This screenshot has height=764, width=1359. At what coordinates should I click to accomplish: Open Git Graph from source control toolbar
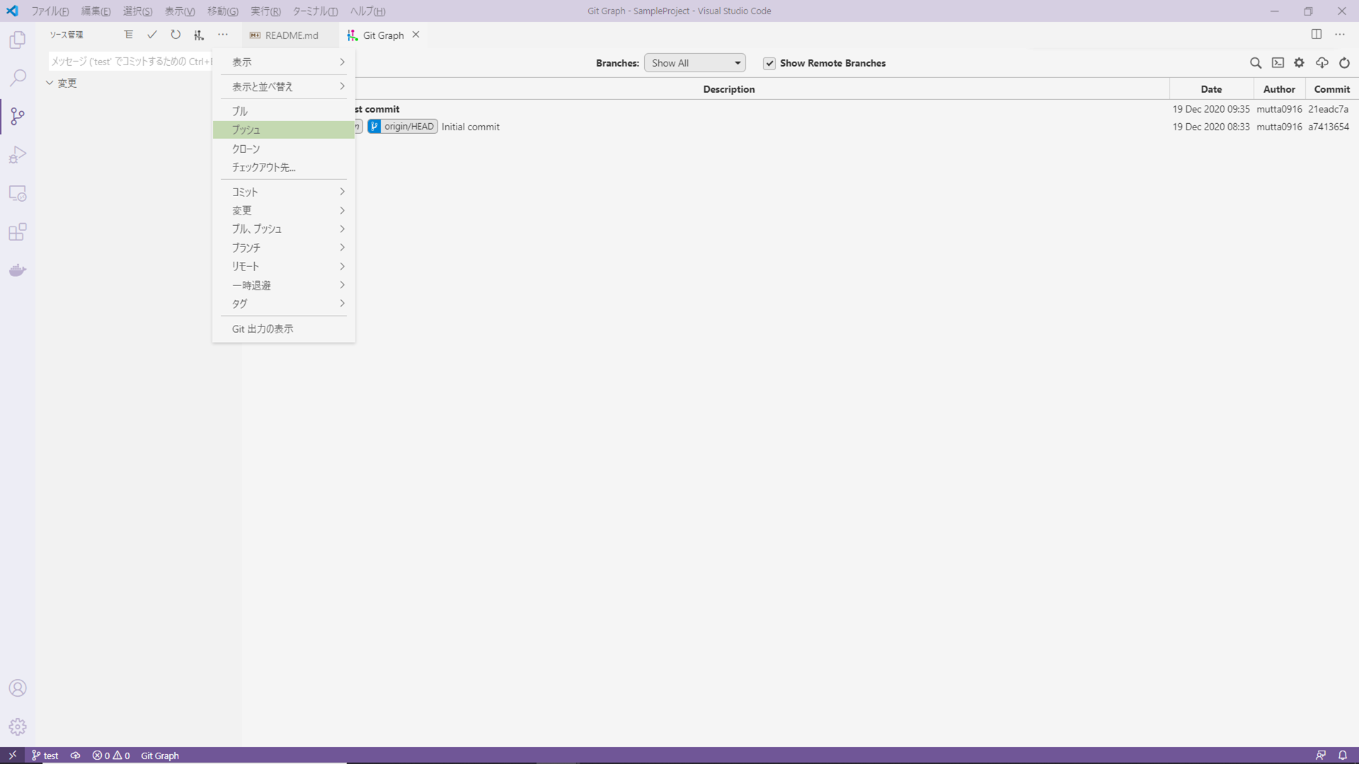(x=199, y=35)
